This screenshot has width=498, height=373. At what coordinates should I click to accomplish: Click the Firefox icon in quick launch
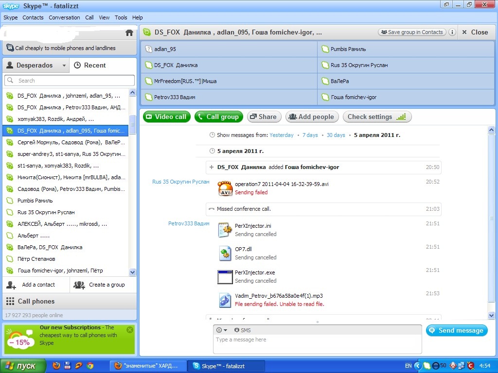56,366
